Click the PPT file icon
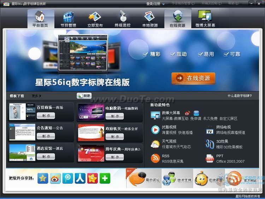 210,159
